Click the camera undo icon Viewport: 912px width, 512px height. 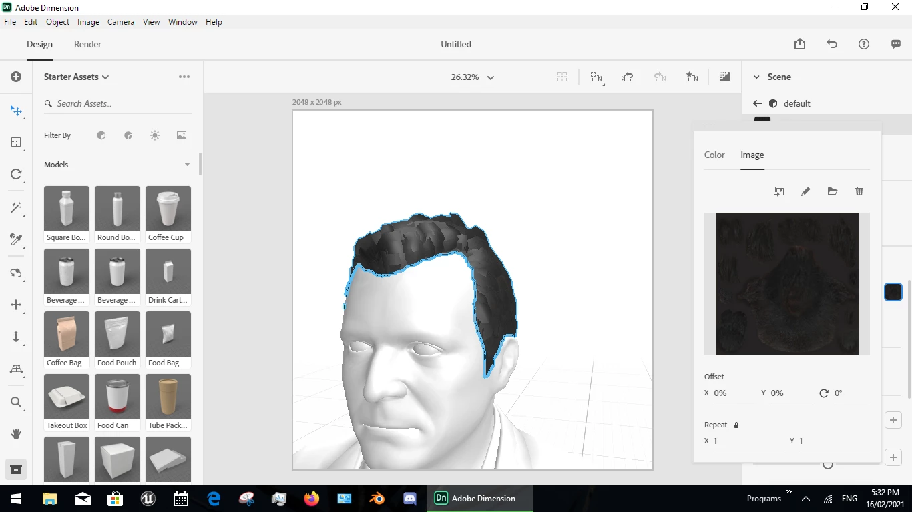pos(627,77)
